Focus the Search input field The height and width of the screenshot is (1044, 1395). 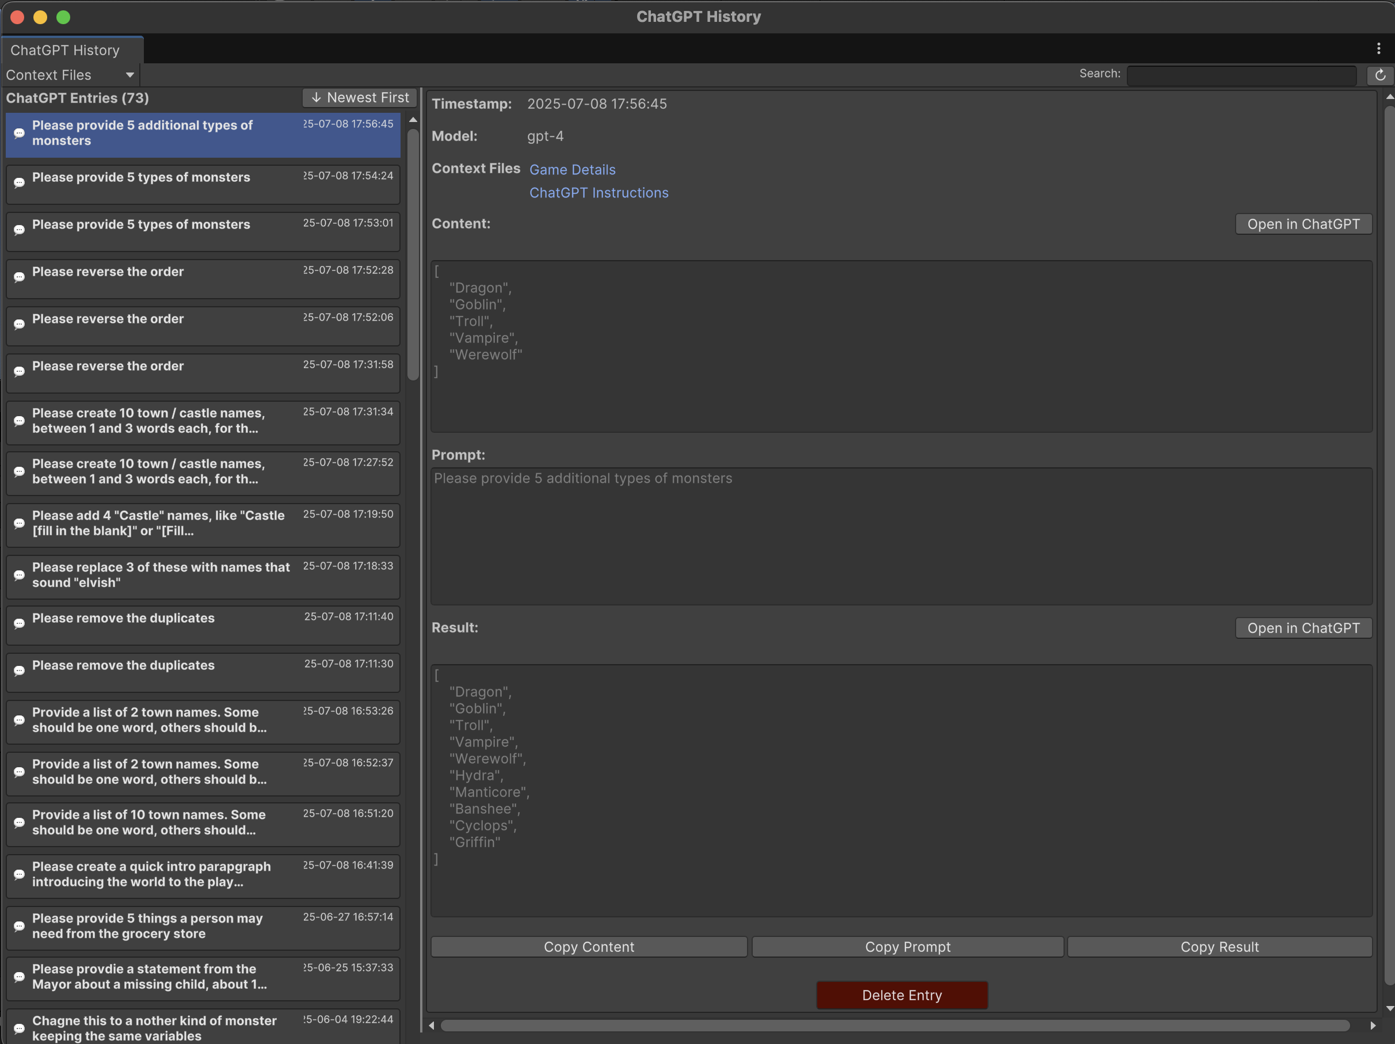[1241, 75]
